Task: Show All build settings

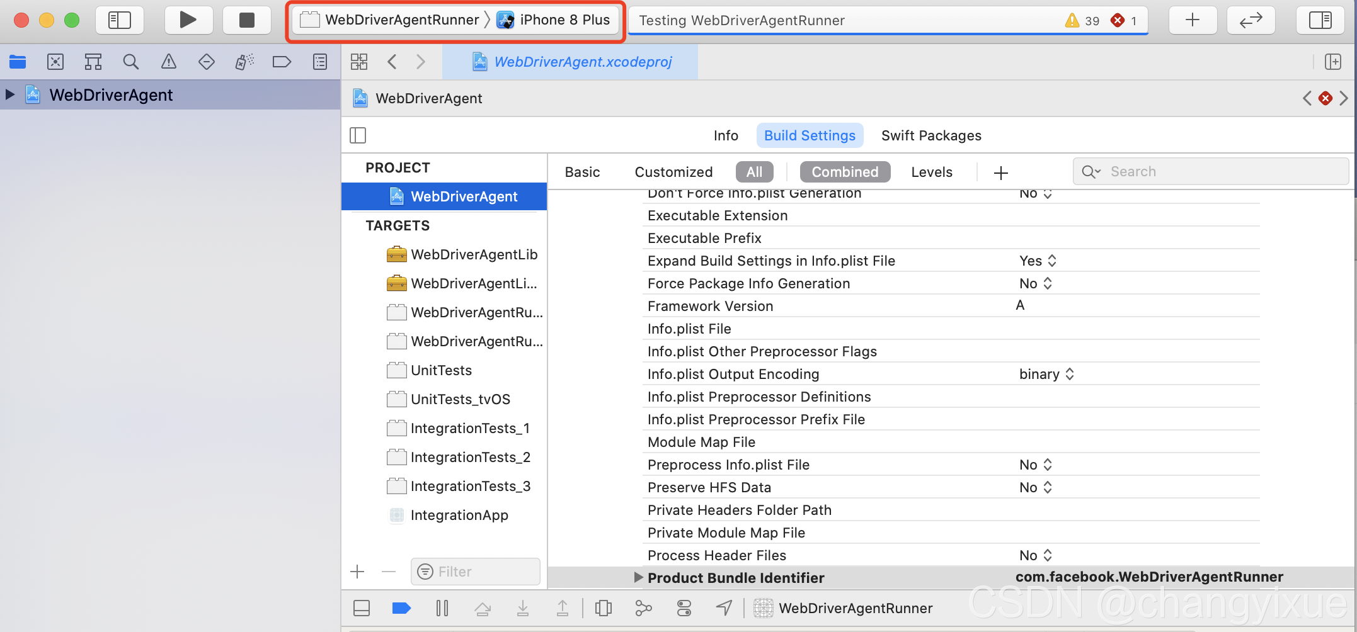Action: tap(754, 172)
